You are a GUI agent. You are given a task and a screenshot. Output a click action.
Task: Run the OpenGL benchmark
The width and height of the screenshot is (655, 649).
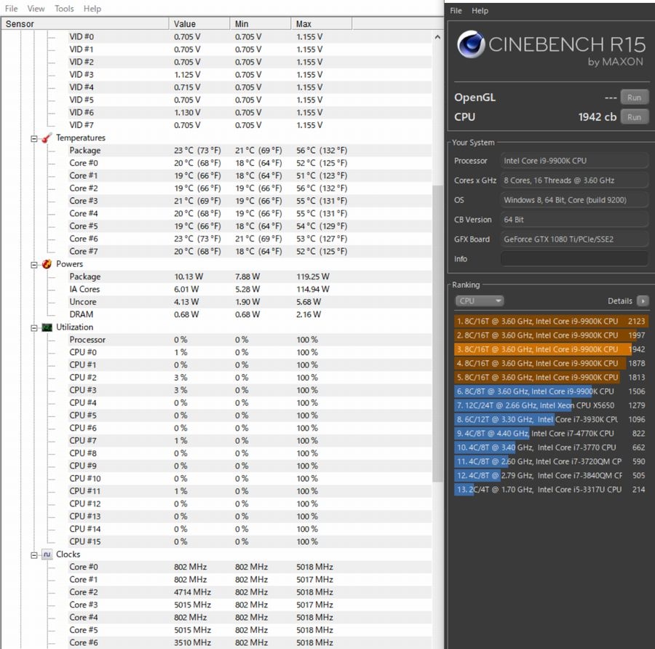(634, 97)
